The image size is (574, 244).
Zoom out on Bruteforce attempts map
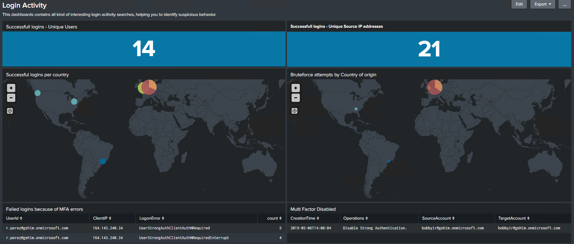(x=296, y=98)
